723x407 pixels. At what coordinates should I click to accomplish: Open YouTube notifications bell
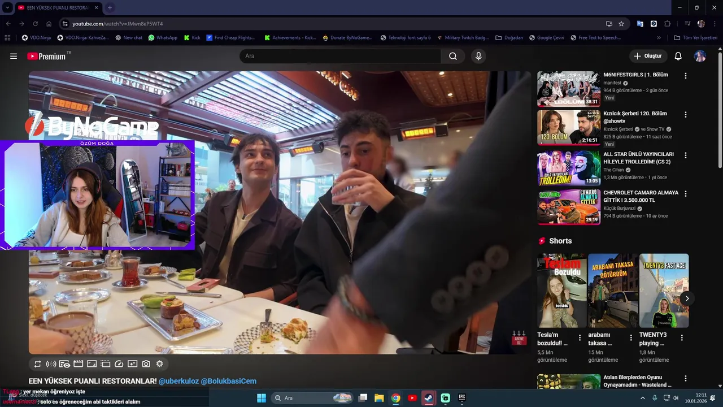pyautogui.click(x=678, y=56)
